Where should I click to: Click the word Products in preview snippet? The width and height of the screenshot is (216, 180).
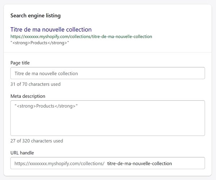coord(39,43)
